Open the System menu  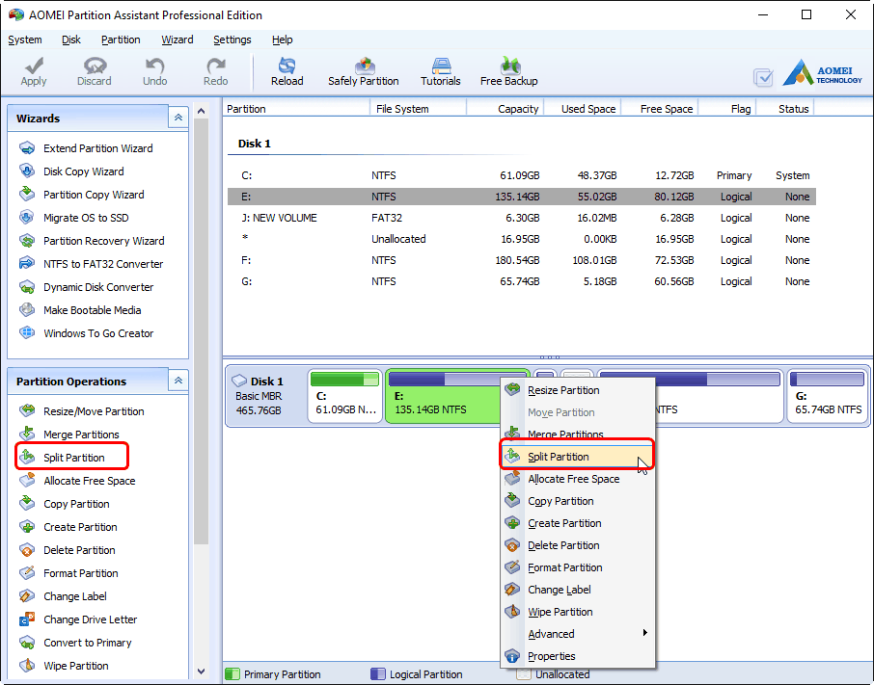coord(25,40)
